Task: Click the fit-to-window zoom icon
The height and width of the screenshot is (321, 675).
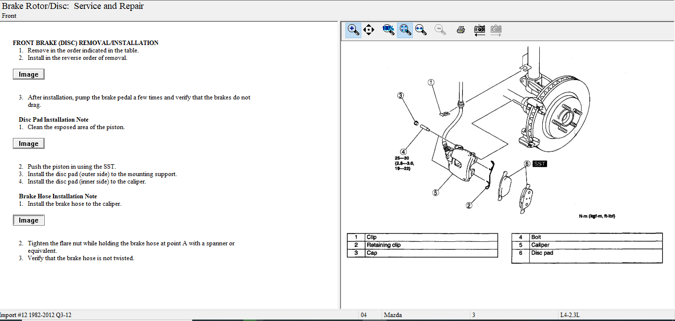Action: coord(405,30)
